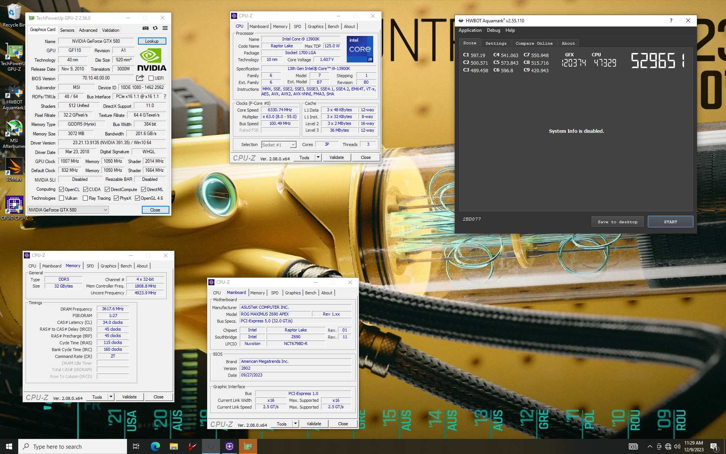The width and height of the screenshot is (726, 454).
Task: Toggle the UEFI checkbox in GPU-Z
Action: coord(151,78)
